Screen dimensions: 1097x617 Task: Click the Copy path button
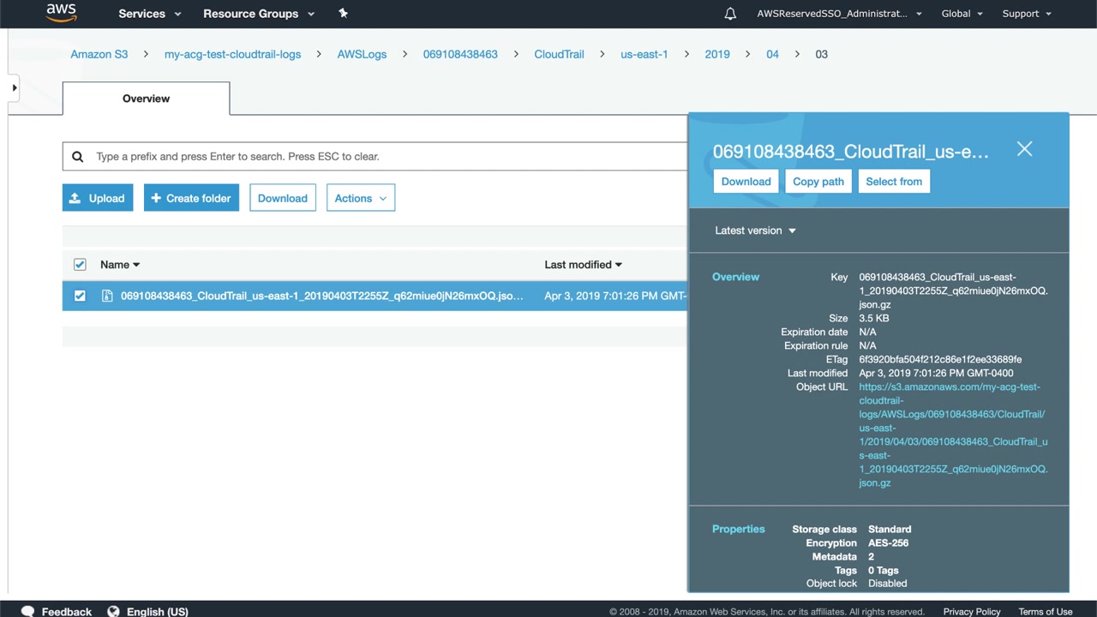click(x=818, y=182)
